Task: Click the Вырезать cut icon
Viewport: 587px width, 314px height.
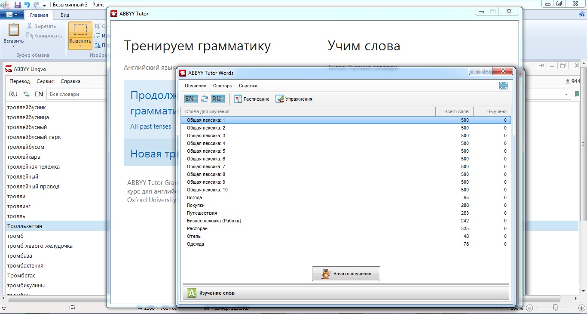Action: (x=30, y=26)
